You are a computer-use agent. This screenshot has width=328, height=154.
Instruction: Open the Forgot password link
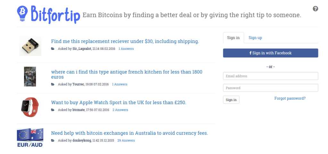click(290, 98)
